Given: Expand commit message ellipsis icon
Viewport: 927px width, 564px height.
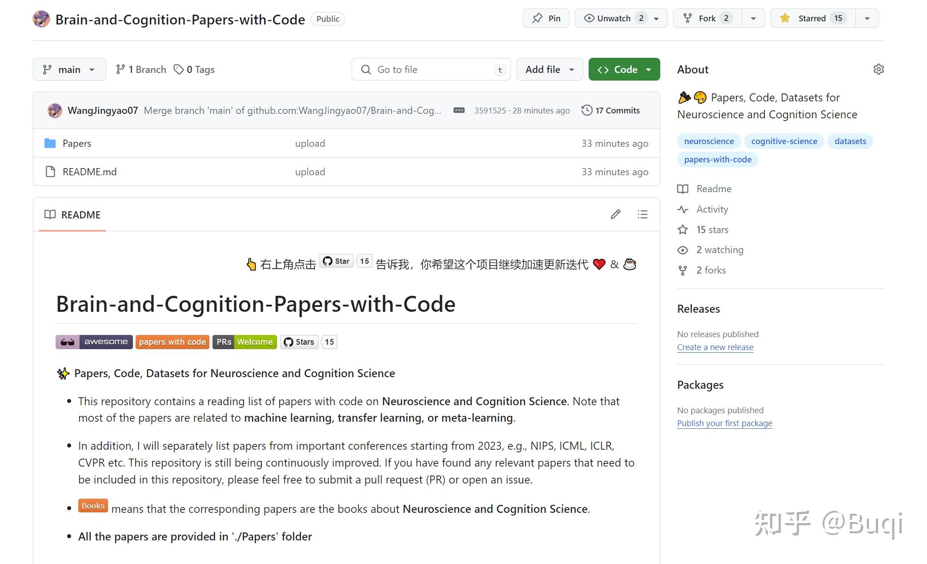Looking at the screenshot, I should (x=459, y=110).
